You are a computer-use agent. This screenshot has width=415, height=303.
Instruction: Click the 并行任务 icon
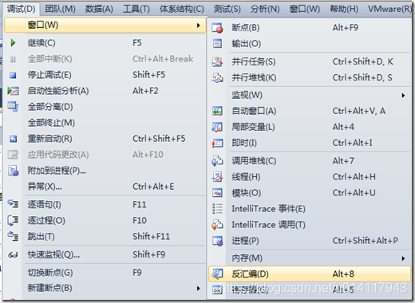pyautogui.click(x=217, y=61)
